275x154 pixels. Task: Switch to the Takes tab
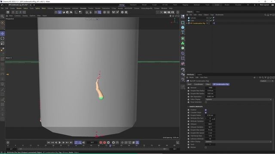click(x=198, y=12)
